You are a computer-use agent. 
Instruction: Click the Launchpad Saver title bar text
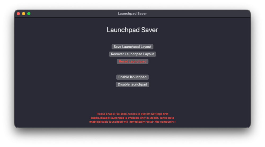click(x=132, y=13)
